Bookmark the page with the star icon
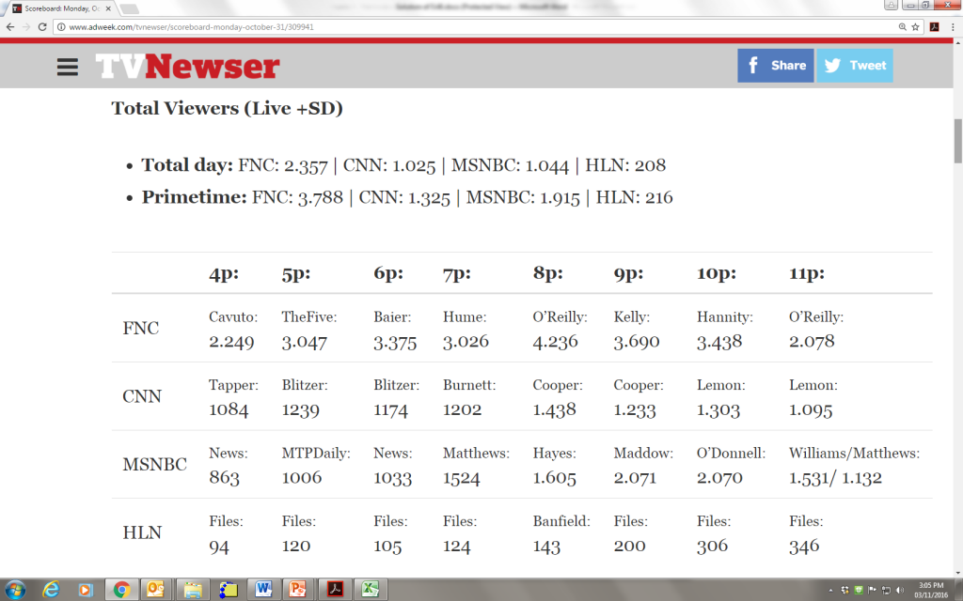The image size is (963, 601). pos(916,27)
